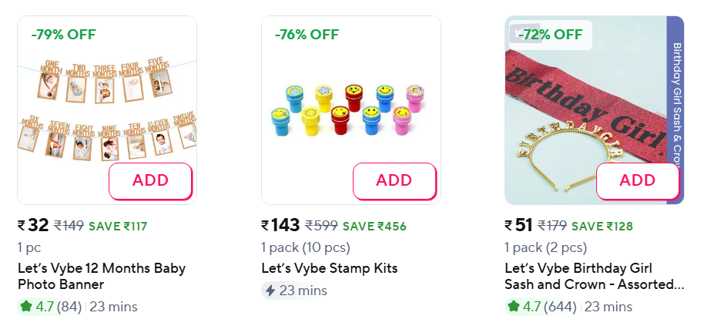Click the -76% OFF label on stamp kits

(307, 34)
